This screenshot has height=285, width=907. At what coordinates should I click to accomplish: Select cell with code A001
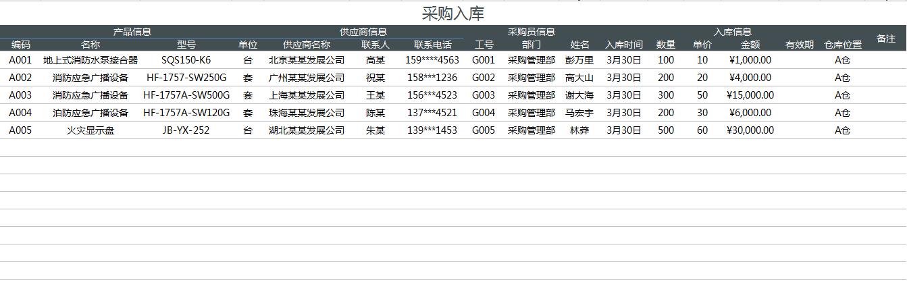[x=20, y=60]
